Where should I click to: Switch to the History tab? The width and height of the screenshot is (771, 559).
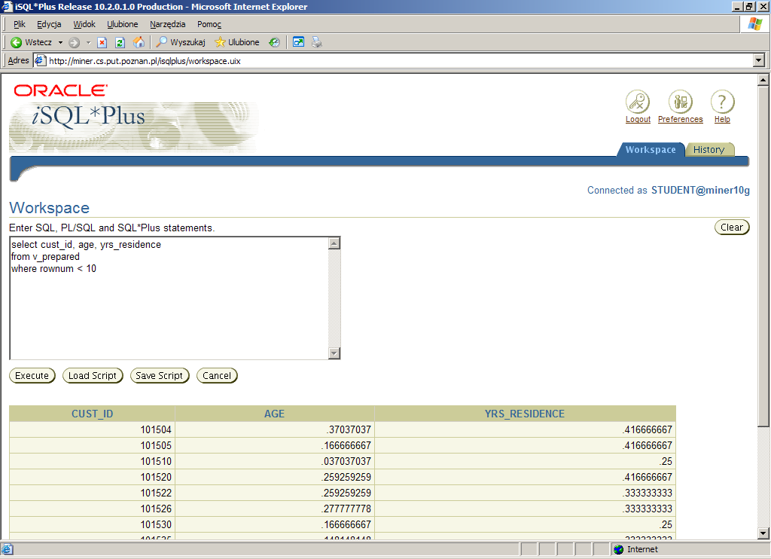coord(709,149)
